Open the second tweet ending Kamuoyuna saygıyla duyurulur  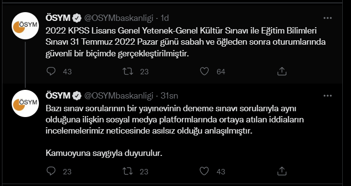pyautogui.click(x=175, y=131)
